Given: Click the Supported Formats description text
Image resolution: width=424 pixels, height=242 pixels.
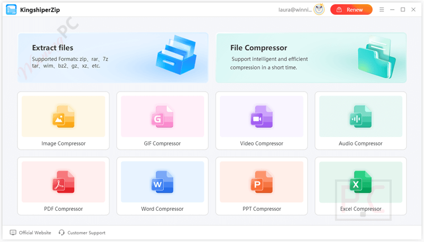Looking at the screenshot, I should click(x=70, y=62).
